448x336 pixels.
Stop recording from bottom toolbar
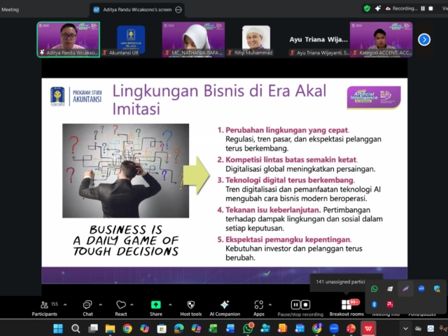tap(305, 305)
